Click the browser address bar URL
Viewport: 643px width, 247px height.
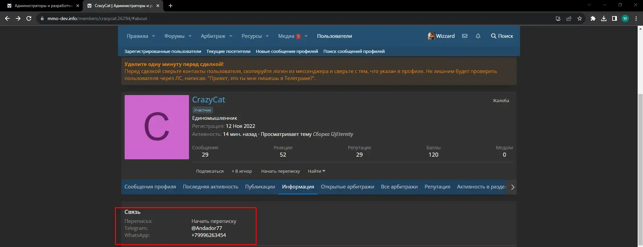coord(97,18)
